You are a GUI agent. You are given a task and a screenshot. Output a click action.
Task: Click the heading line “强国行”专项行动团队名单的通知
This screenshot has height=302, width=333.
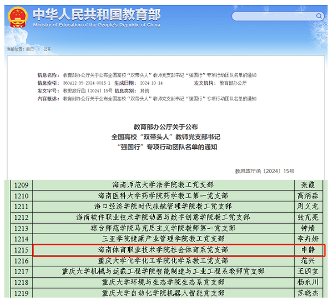[168, 147]
